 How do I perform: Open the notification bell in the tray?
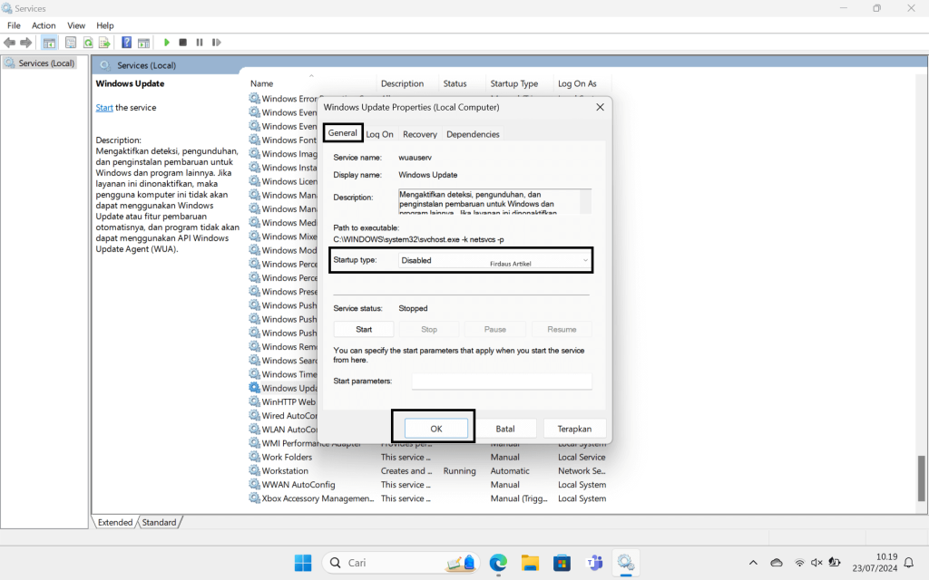(909, 563)
